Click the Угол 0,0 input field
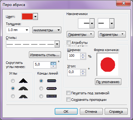Image resolution: width=133 pixels, height=120 pixels. tap(74, 72)
